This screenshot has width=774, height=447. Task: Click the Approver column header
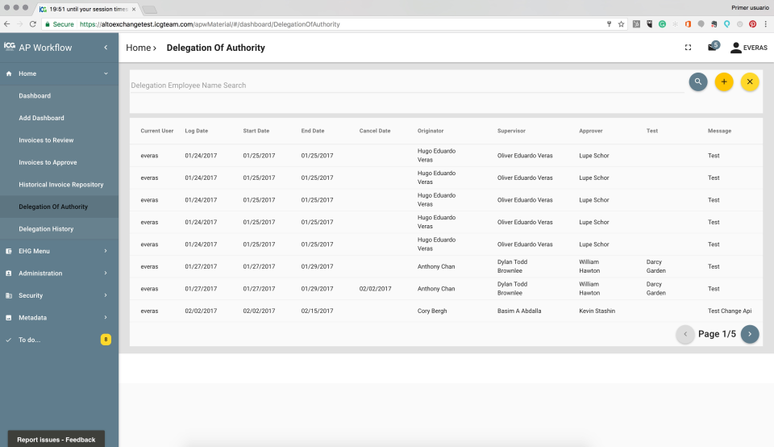pyautogui.click(x=591, y=131)
